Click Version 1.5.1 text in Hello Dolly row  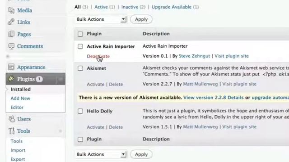coord(157,127)
